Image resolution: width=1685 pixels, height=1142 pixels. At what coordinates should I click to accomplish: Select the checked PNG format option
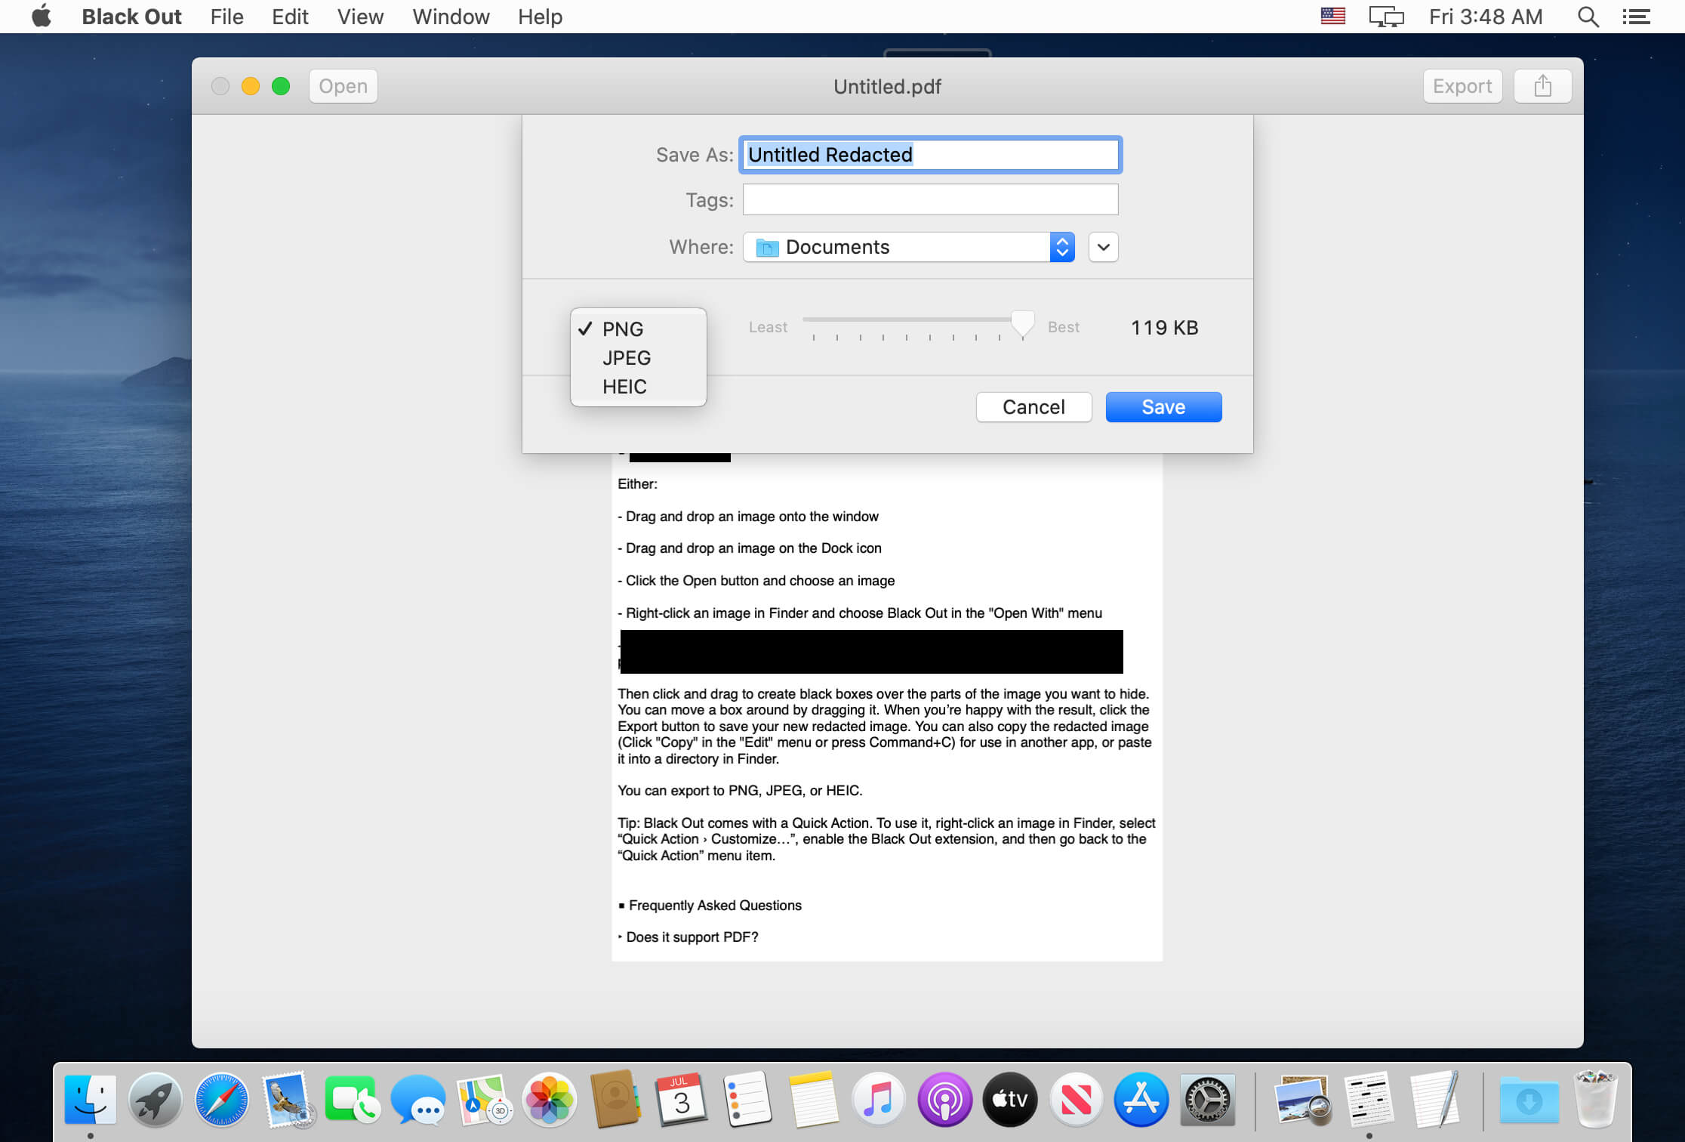point(623,329)
